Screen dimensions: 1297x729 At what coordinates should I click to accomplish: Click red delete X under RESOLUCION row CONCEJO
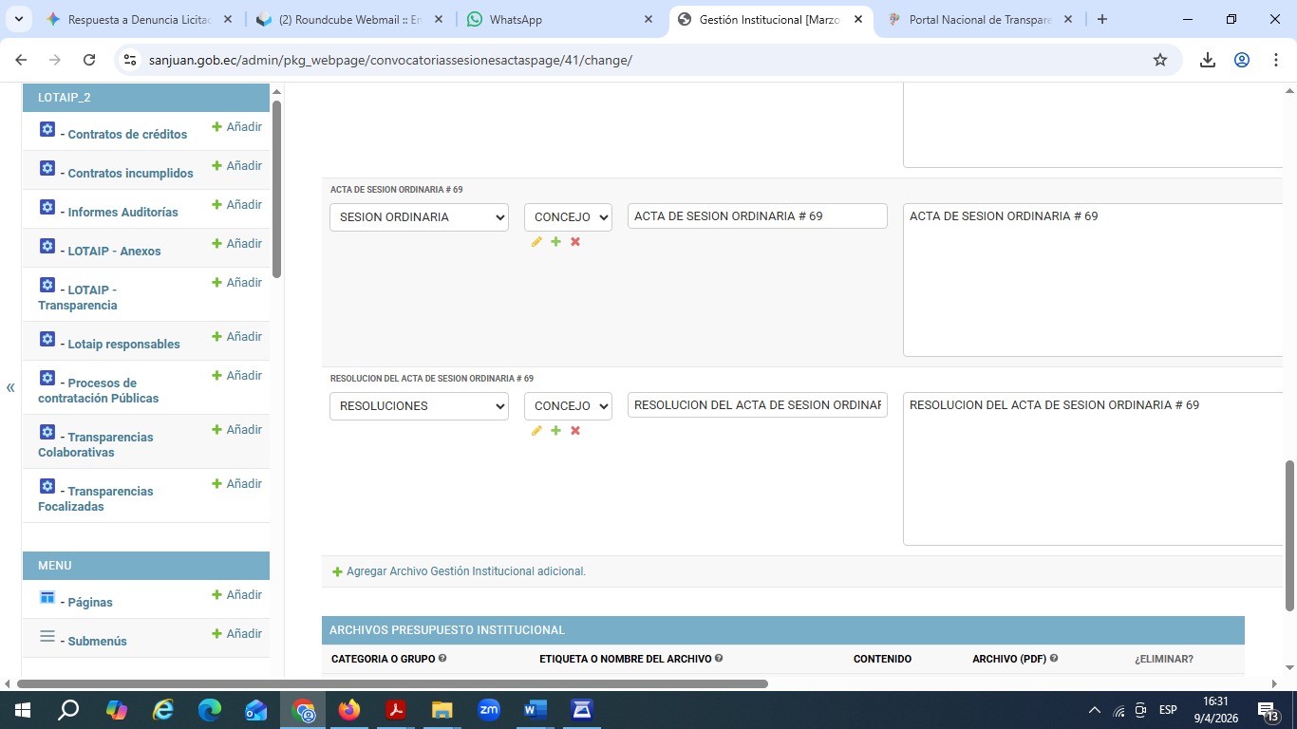tap(575, 431)
